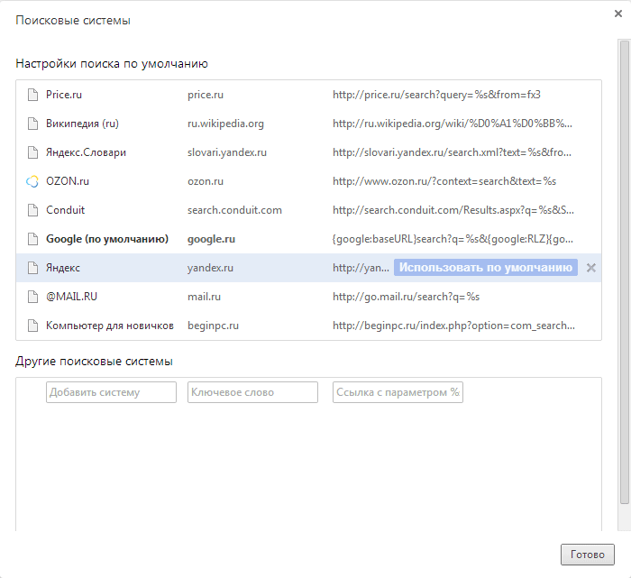The height and width of the screenshot is (578, 631).
Task: Click the ozon.ru keyword
Action: [206, 181]
